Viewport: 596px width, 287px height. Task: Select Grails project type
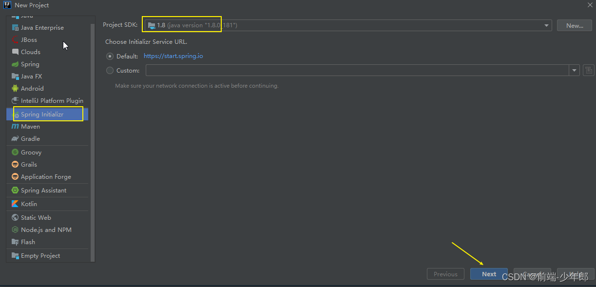[x=48, y=165]
